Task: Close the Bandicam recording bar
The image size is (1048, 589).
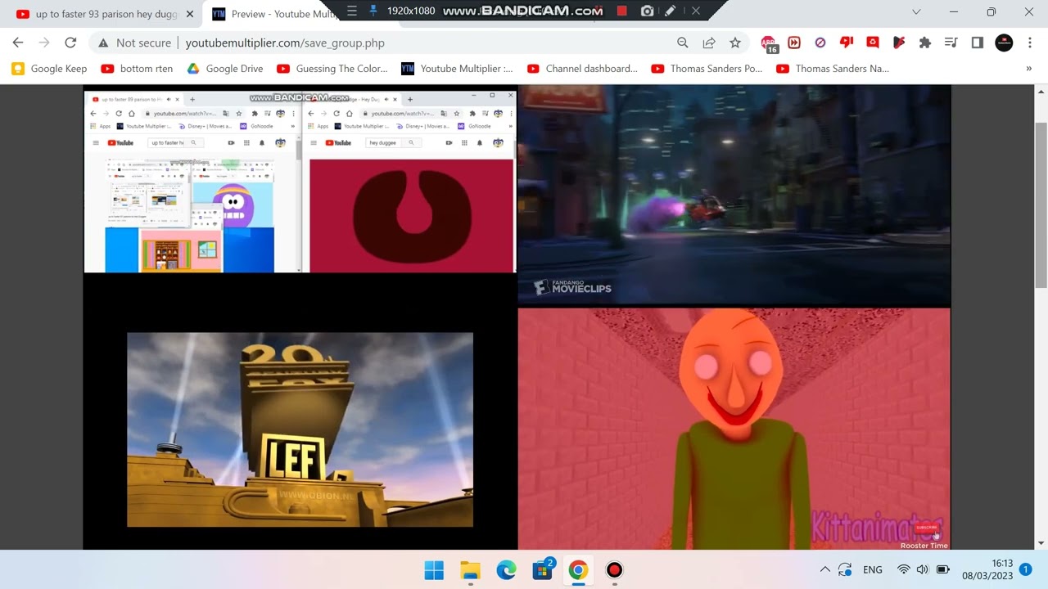Action: tap(696, 11)
